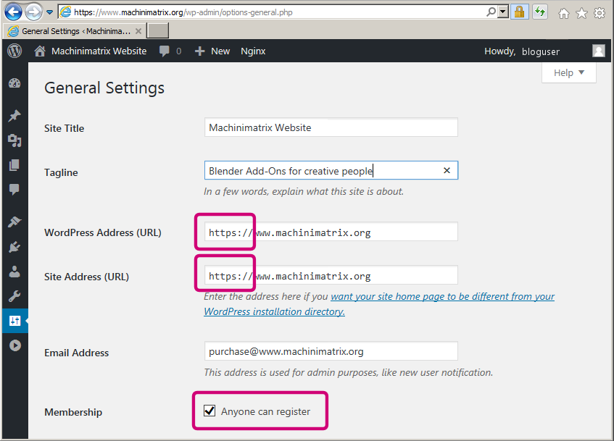Open the comments bubble in admin bar
Viewport: 614px width, 441px height.
click(x=165, y=51)
